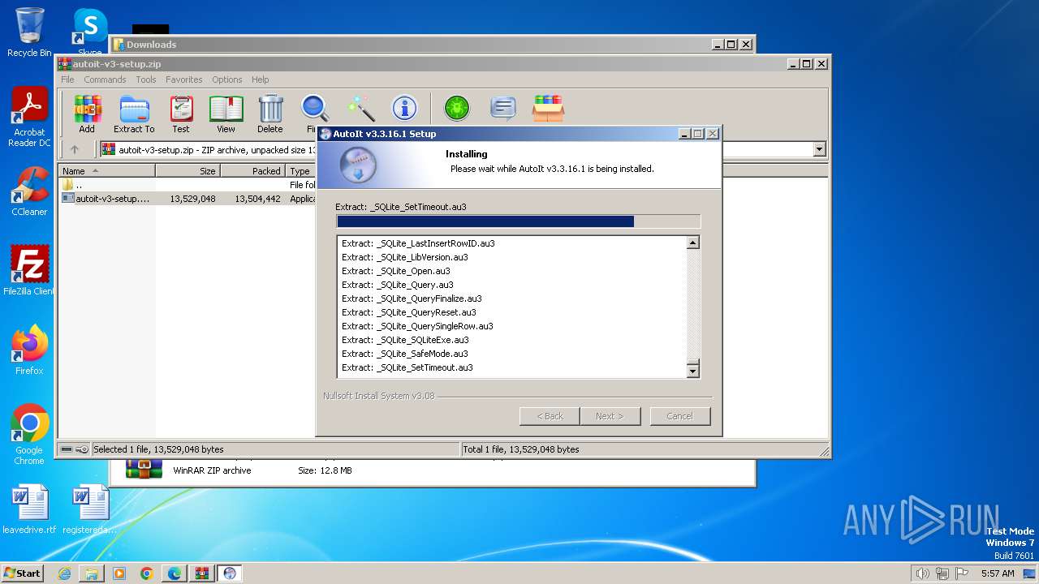
Task: Click the Start button
Action: 23,573
